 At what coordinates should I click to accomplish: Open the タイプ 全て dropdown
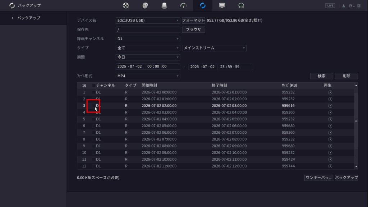pyautogui.click(x=148, y=48)
